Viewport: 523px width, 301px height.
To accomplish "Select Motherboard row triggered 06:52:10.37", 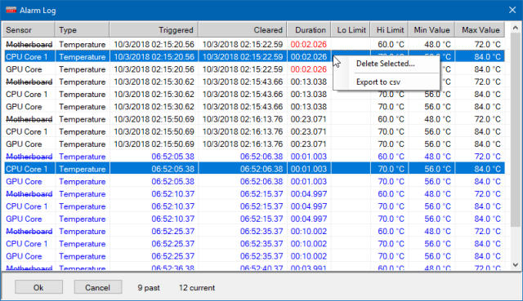I will coord(254,194).
